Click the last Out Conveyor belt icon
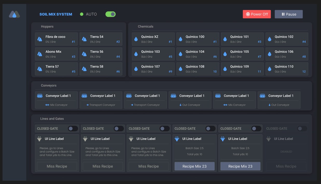Image resolution: width=321 pixels, height=184 pixels. click(x=262, y=96)
